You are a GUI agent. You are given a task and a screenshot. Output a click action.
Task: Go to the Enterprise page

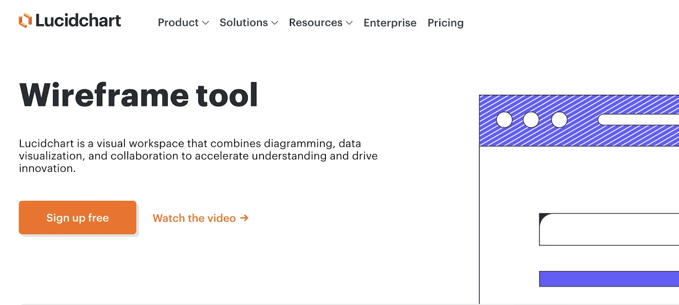390,23
